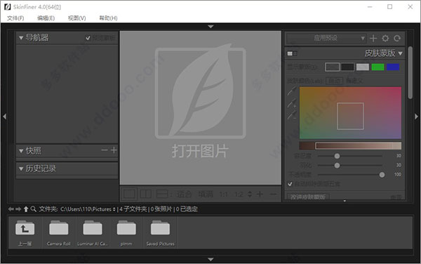Select the light gray mask display swatch
This screenshot has width=421, height=264.
coord(363,67)
